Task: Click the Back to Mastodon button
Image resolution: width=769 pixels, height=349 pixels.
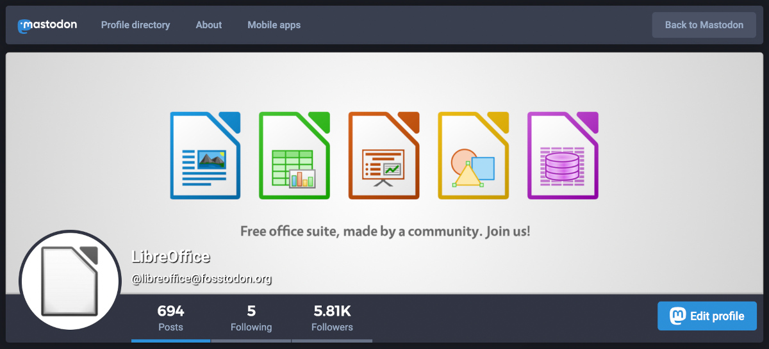Action: [704, 25]
